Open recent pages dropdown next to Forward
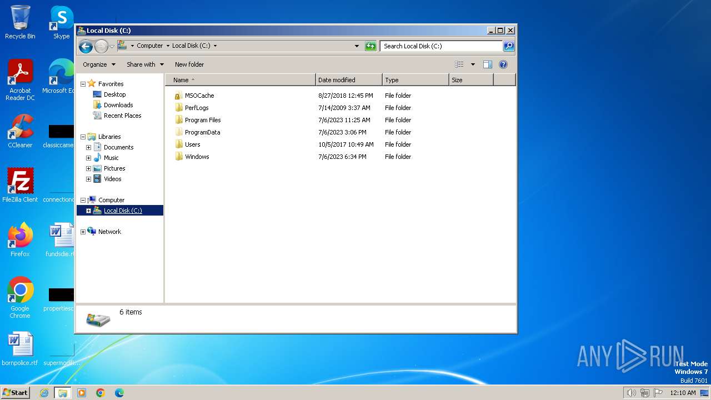Screen dimensions: 711x400 [112, 46]
